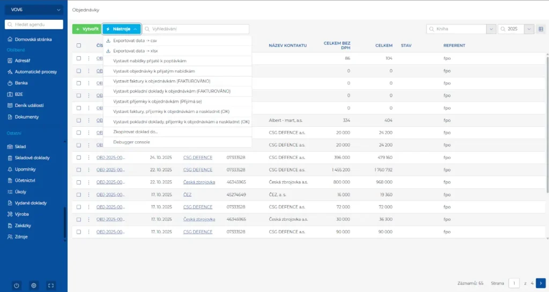Select Zkopírovat doklad do... menu item
The height and width of the screenshot is (292, 549).
tap(136, 132)
